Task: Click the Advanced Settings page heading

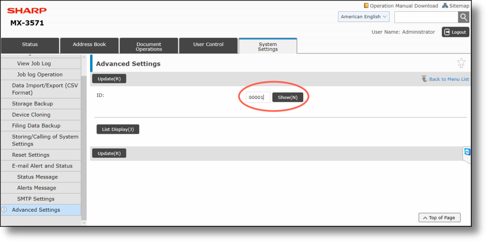Action: click(128, 64)
